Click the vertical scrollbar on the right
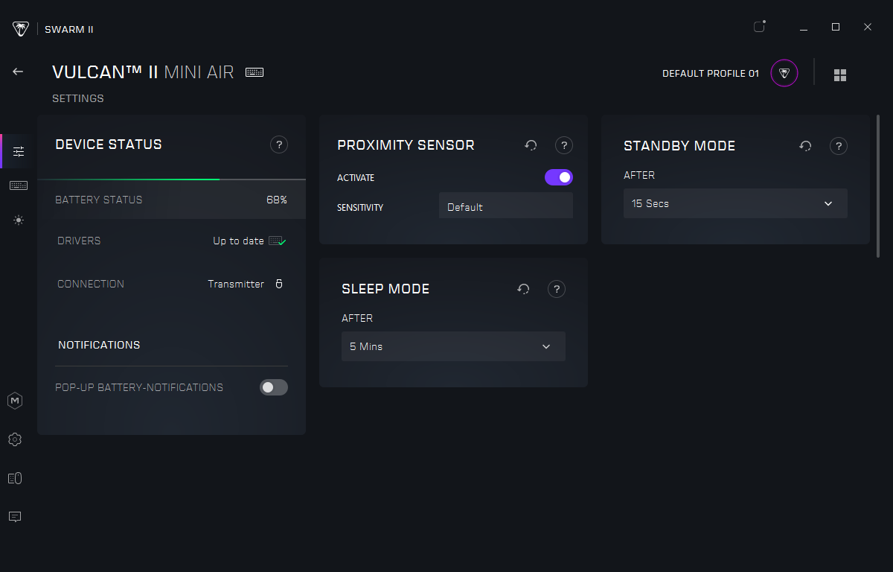Viewport: 893px width, 572px height. point(878,186)
